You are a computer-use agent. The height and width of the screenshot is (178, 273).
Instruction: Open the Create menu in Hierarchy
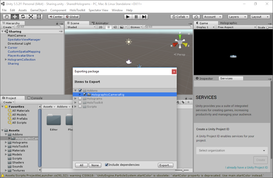[8, 27]
